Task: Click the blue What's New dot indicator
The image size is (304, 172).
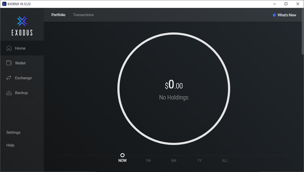Action: [x=275, y=15]
